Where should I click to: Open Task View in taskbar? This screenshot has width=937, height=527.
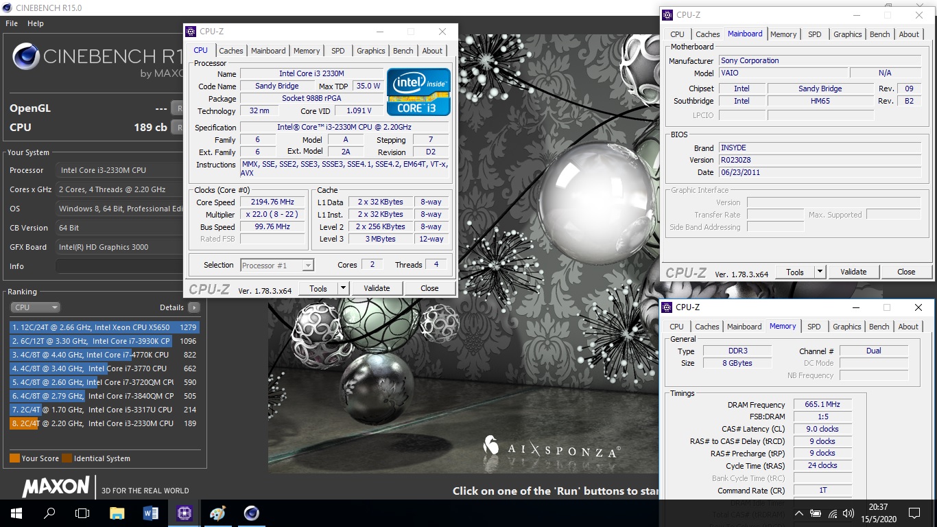pyautogui.click(x=82, y=513)
